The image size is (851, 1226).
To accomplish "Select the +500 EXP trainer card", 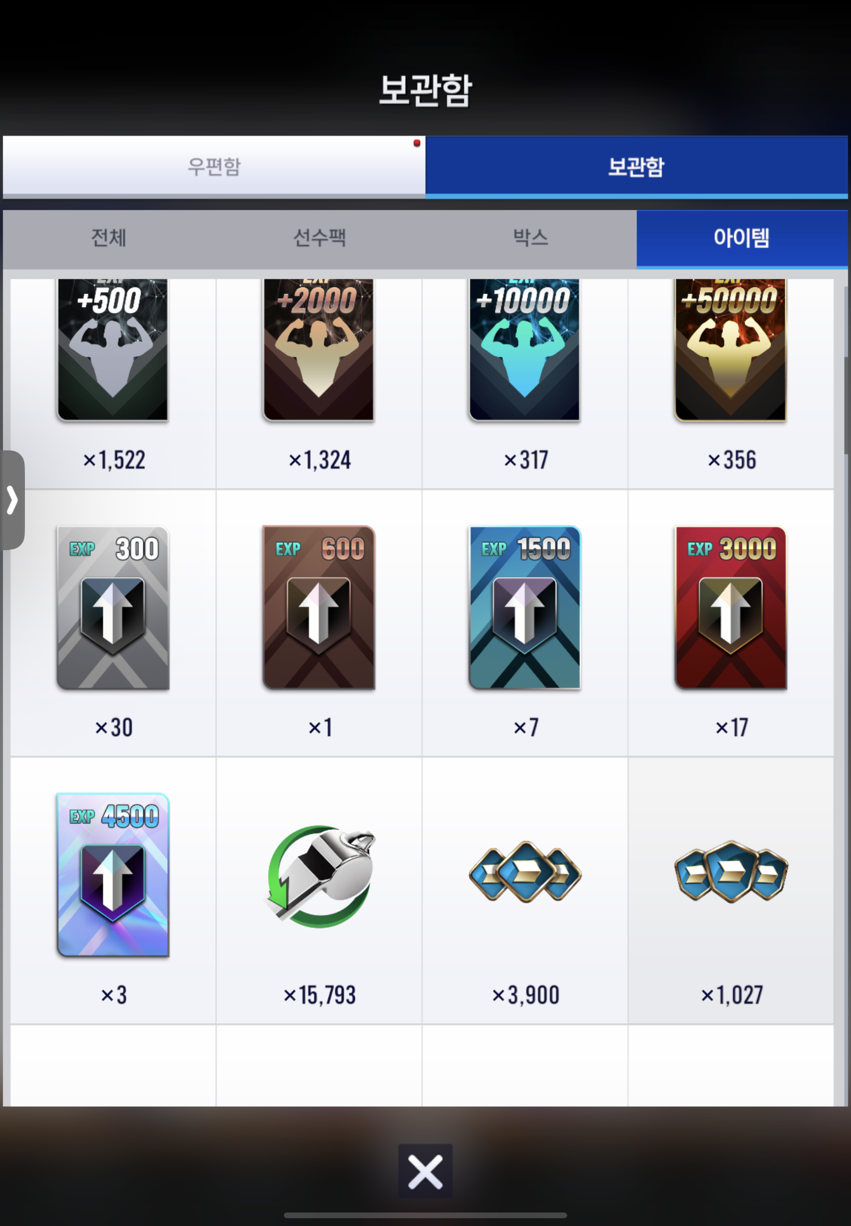I will [x=113, y=350].
